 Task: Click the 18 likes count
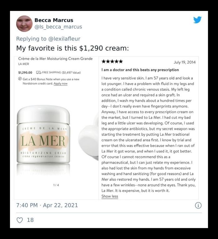coord(30,220)
